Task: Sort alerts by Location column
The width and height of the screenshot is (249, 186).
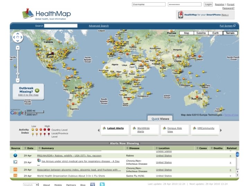Action: point(163,148)
